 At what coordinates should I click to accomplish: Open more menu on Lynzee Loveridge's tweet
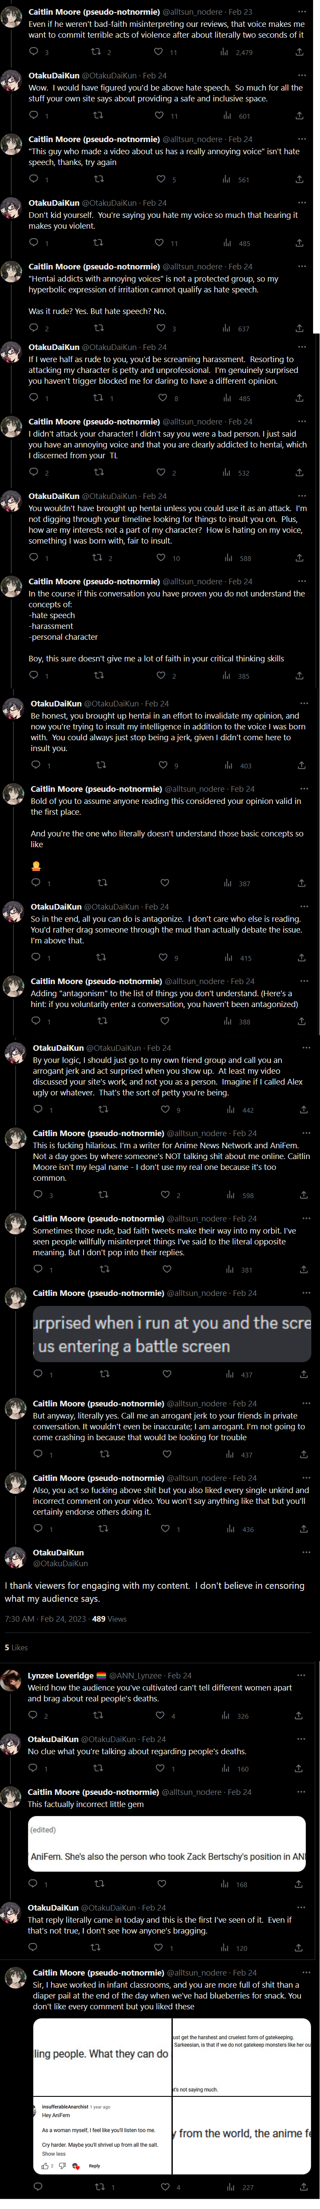[301, 1675]
